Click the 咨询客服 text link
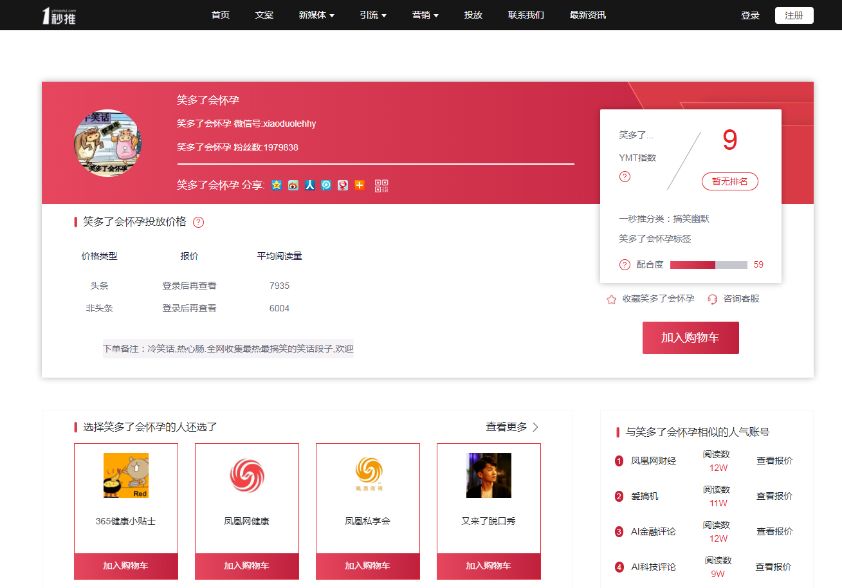The height and width of the screenshot is (588, 842). click(x=741, y=299)
